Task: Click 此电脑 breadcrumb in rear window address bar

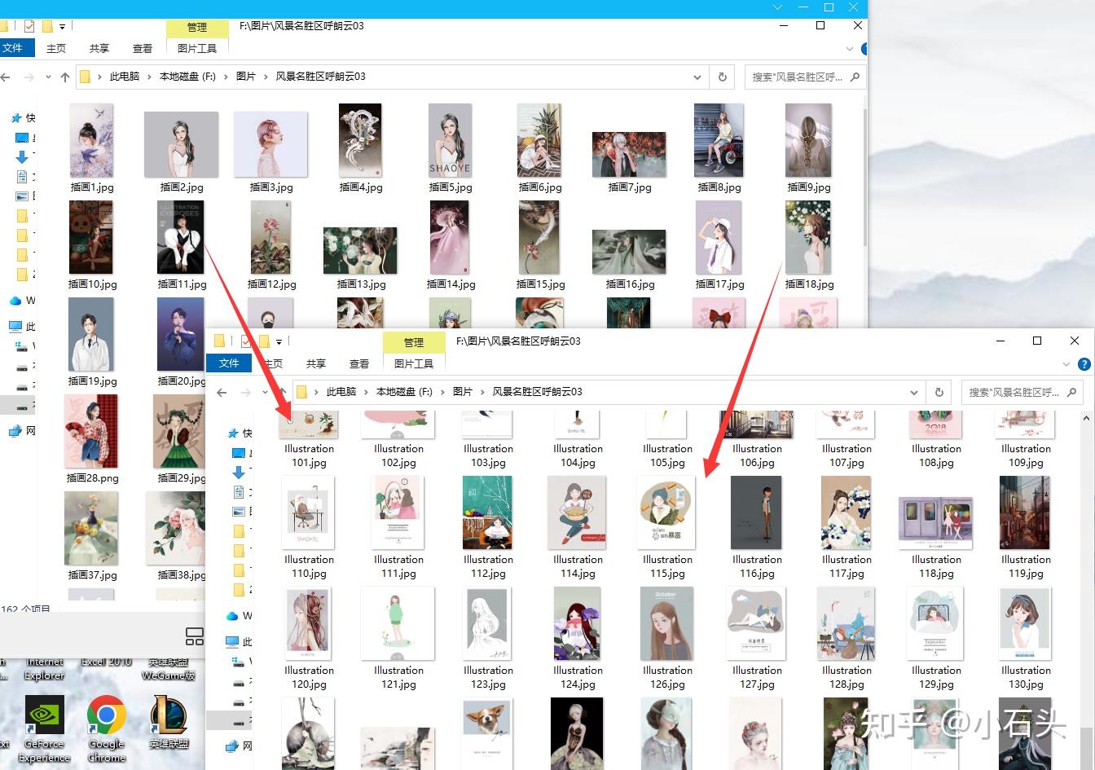Action: pyautogui.click(x=125, y=77)
